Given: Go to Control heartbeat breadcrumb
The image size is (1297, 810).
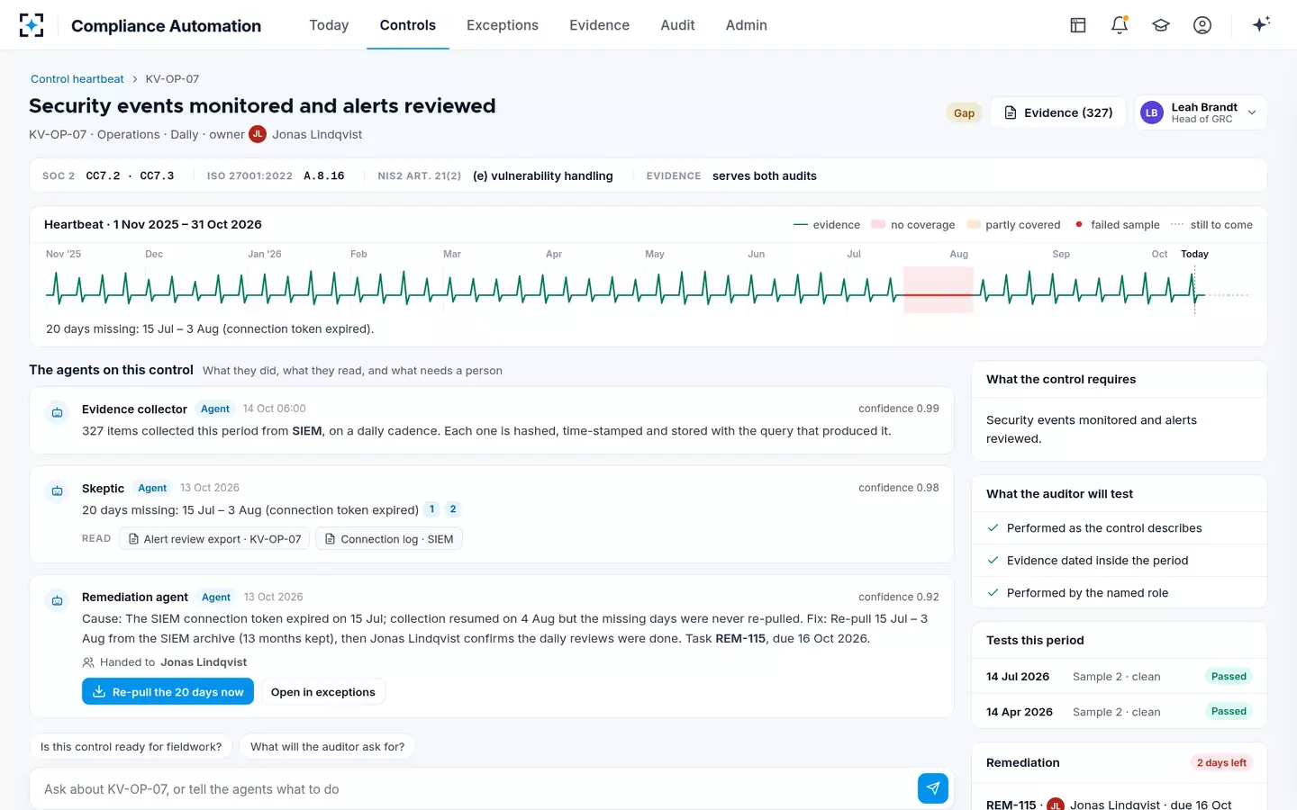Looking at the screenshot, I should [x=77, y=79].
